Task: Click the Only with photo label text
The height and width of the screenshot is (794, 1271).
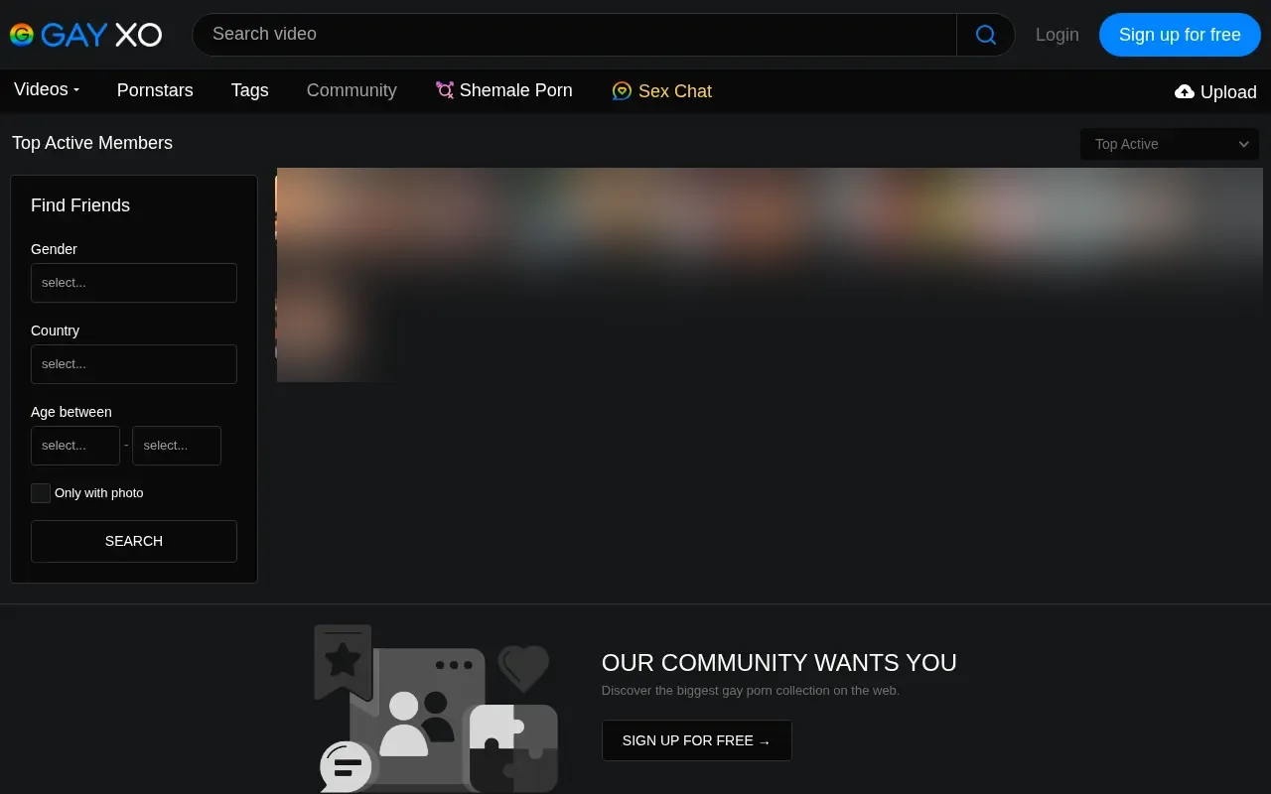Action: [x=99, y=493]
